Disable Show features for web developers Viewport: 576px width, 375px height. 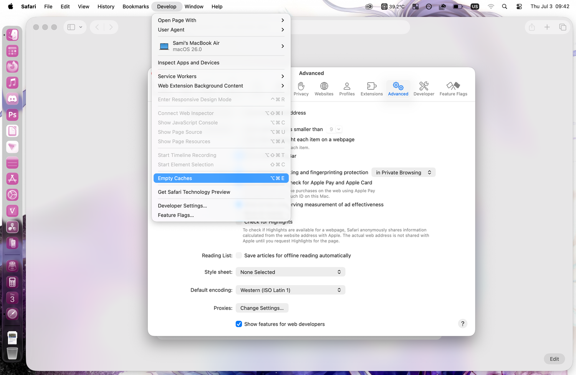pyautogui.click(x=239, y=324)
